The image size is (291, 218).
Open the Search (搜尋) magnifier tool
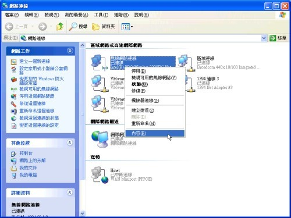pyautogui.click(x=78, y=27)
